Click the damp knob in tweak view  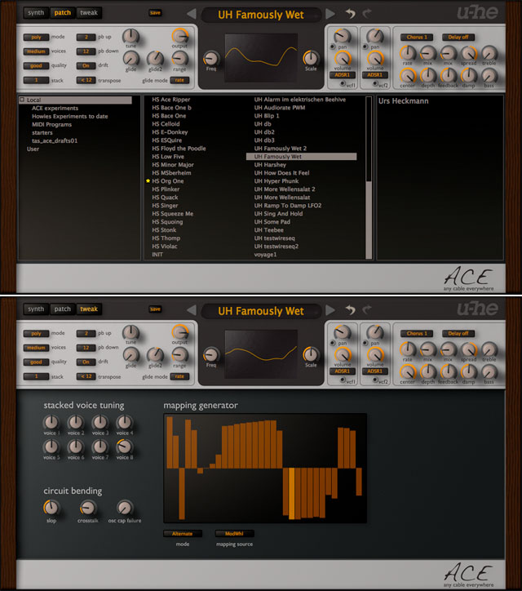pos(468,372)
